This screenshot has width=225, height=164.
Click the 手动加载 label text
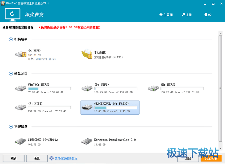click(x=100, y=52)
